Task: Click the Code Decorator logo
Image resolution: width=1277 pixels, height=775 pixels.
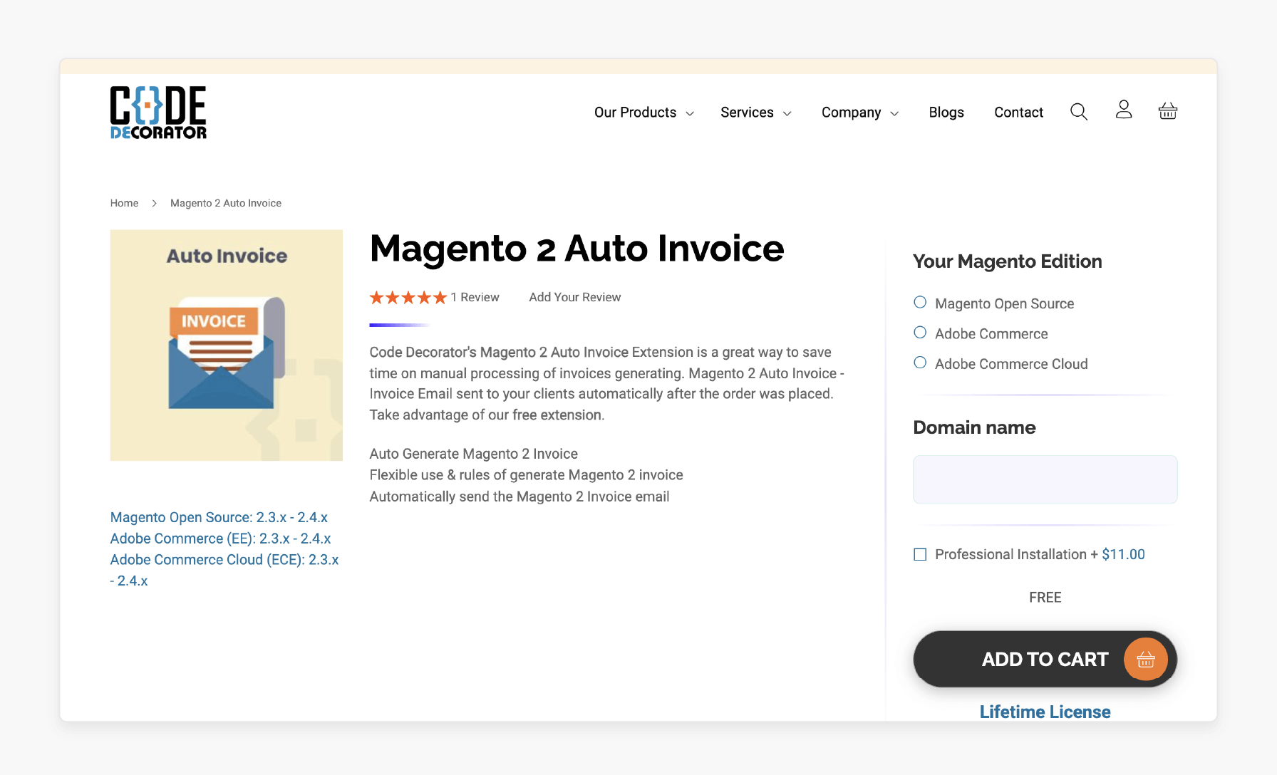Action: coord(158,113)
